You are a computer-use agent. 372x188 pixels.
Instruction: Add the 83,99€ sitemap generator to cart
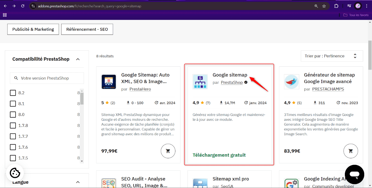point(351,151)
